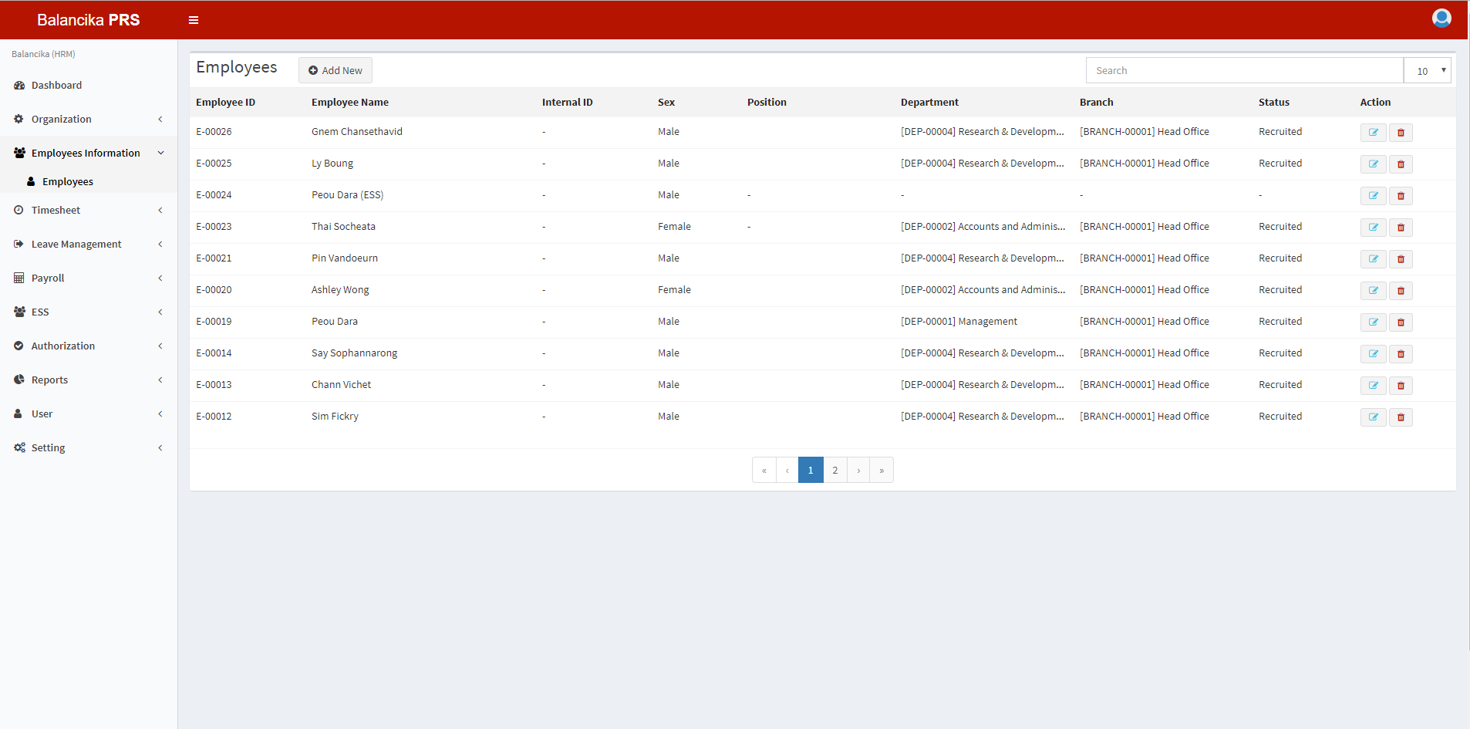Image resolution: width=1470 pixels, height=729 pixels.
Task: Delete employee Chann Vichet
Action: point(1401,386)
